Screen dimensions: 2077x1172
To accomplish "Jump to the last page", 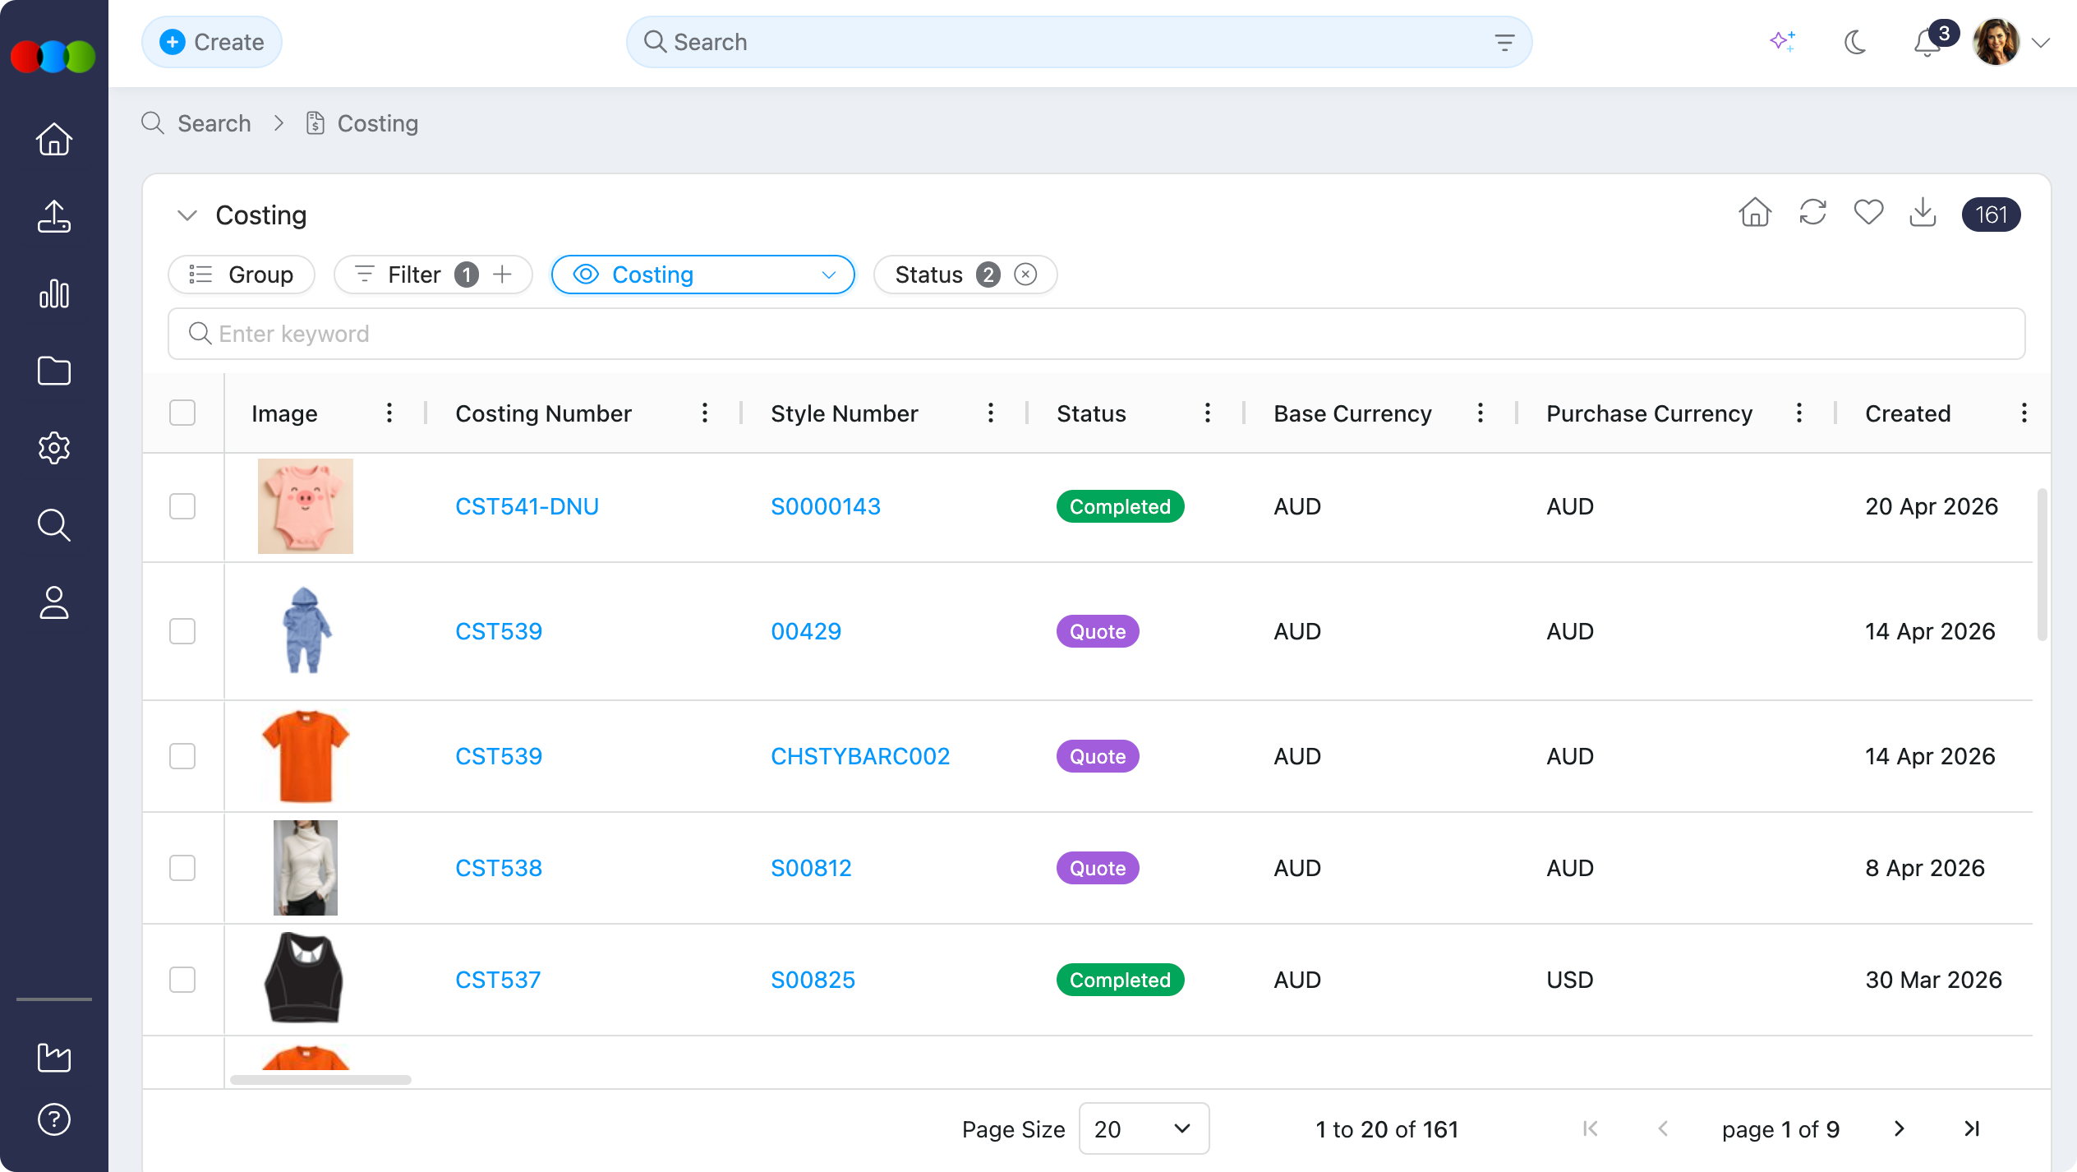I will tap(1972, 1128).
